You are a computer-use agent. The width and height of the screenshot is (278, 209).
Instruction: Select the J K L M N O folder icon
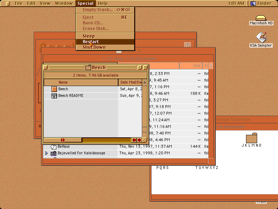click(x=251, y=138)
